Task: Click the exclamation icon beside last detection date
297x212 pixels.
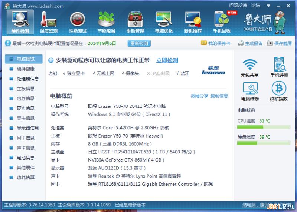Action: coord(8,43)
